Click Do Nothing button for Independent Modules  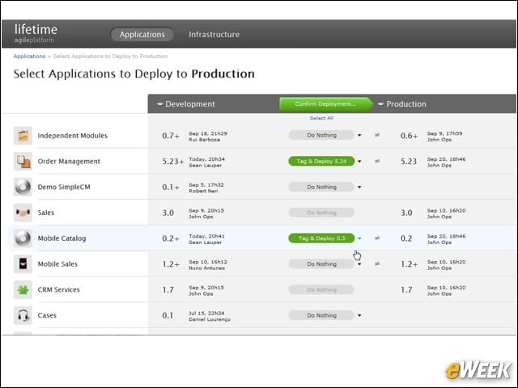(x=321, y=135)
